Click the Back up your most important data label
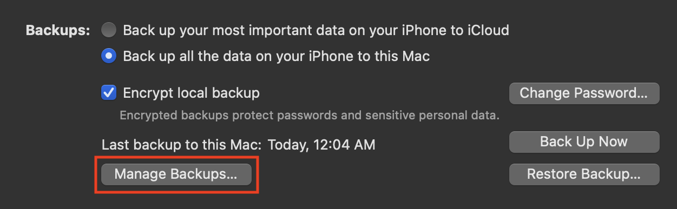Viewport: 677px width, 209px height. click(x=316, y=30)
